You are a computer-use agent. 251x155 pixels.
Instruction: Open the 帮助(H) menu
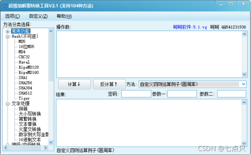pos(64,16)
